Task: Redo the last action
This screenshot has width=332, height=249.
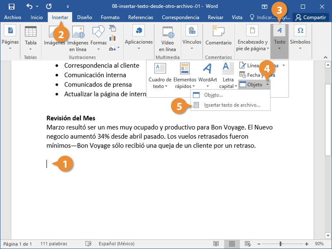Action: [x=49, y=7]
